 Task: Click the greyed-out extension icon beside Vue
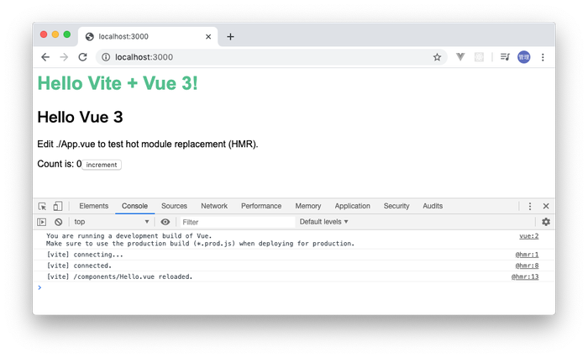click(x=479, y=57)
